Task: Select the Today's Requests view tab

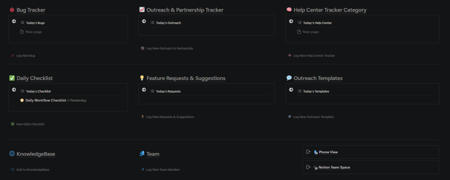Action: tap(168, 91)
